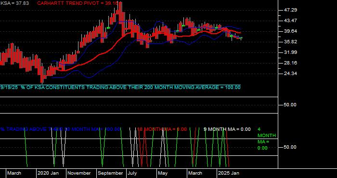Click the 31.99 price axis value
Viewport: 337px width, 178px height.
tap(290, 52)
